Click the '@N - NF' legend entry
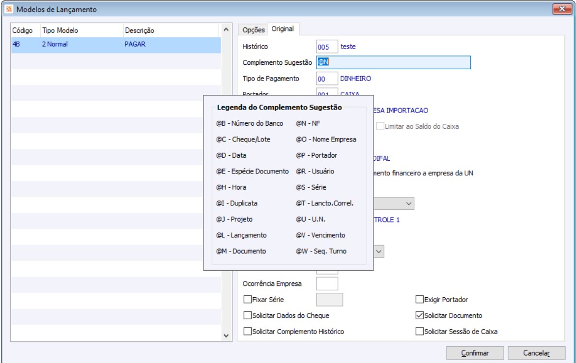576x363 pixels. (x=308, y=123)
